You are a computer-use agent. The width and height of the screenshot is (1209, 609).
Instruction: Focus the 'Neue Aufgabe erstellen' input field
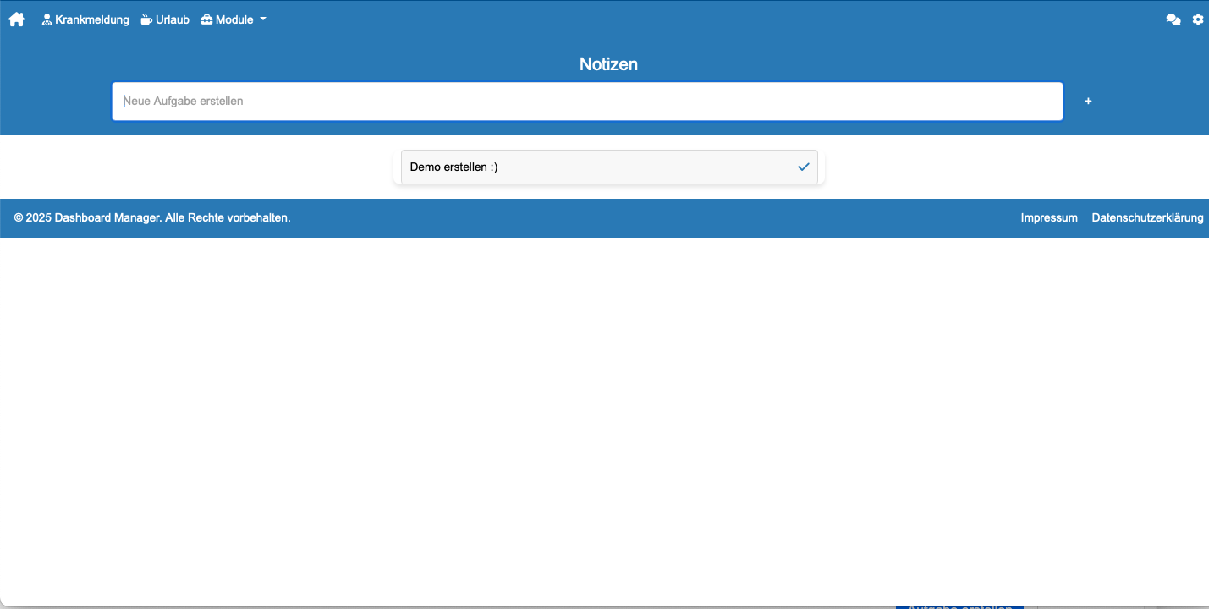coord(587,101)
